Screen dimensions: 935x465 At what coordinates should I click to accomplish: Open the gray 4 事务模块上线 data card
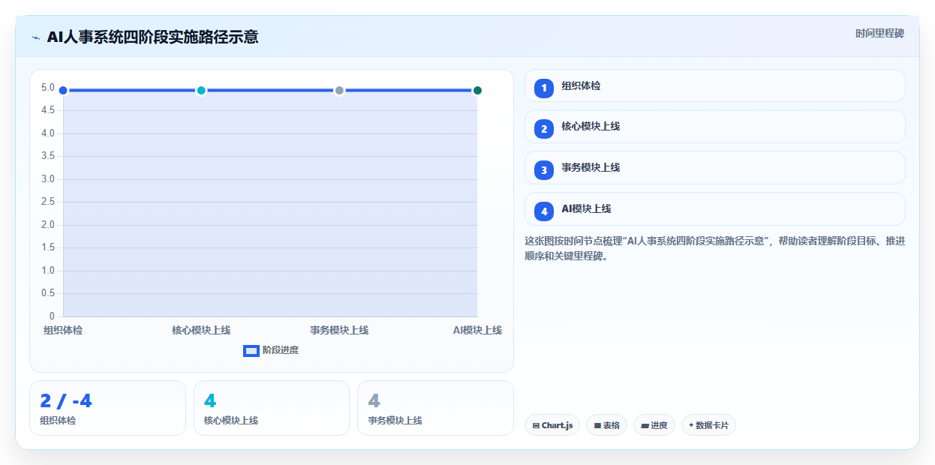tap(435, 408)
